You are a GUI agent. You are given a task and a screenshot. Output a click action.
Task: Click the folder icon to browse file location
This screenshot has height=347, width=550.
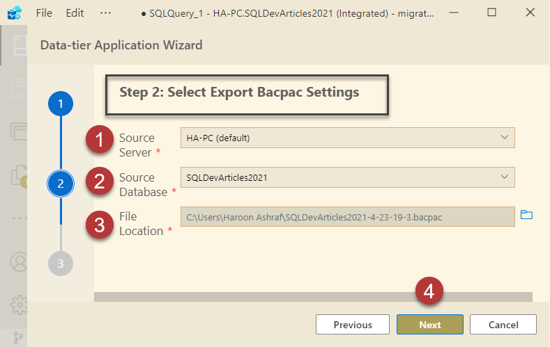click(x=526, y=216)
